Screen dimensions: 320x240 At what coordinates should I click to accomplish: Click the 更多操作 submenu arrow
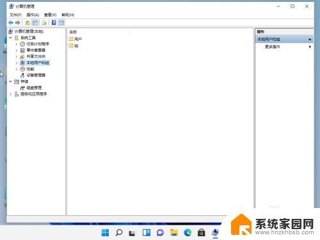click(x=310, y=47)
